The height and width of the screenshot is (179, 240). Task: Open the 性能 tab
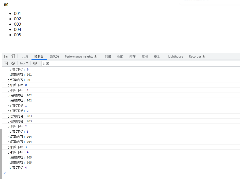pos(120,57)
